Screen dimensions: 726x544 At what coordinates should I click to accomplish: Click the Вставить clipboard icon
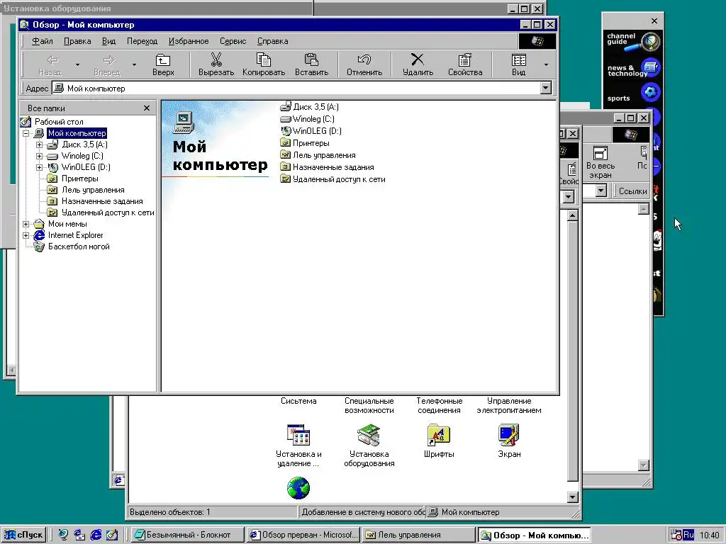tap(311, 59)
